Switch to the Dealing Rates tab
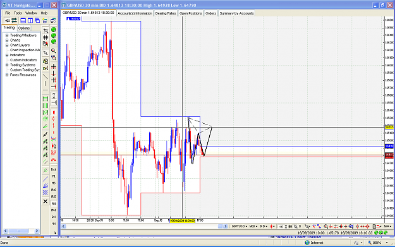This screenshot has width=395, height=247. point(166,13)
